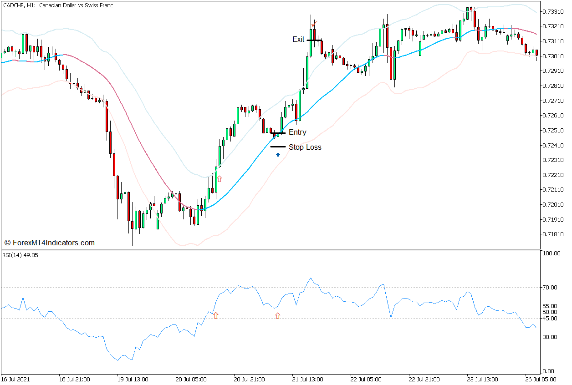Click the first orange arrow in RSI panel
The height and width of the screenshot is (385, 572).
pos(216,315)
